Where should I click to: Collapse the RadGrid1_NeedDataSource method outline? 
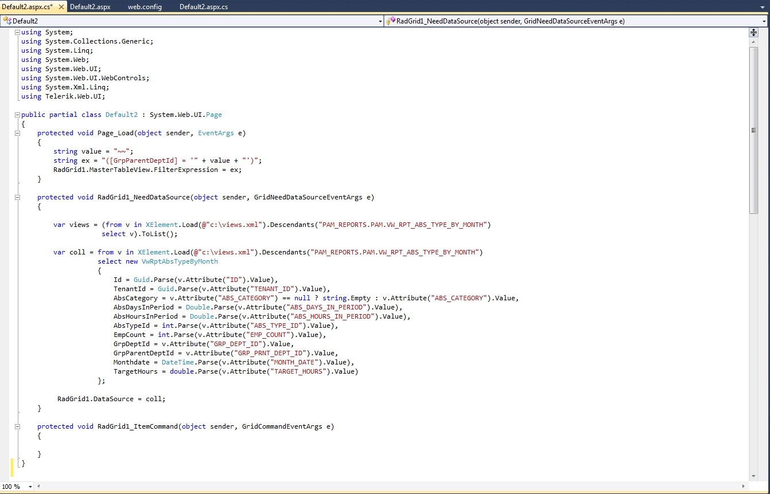(x=17, y=197)
